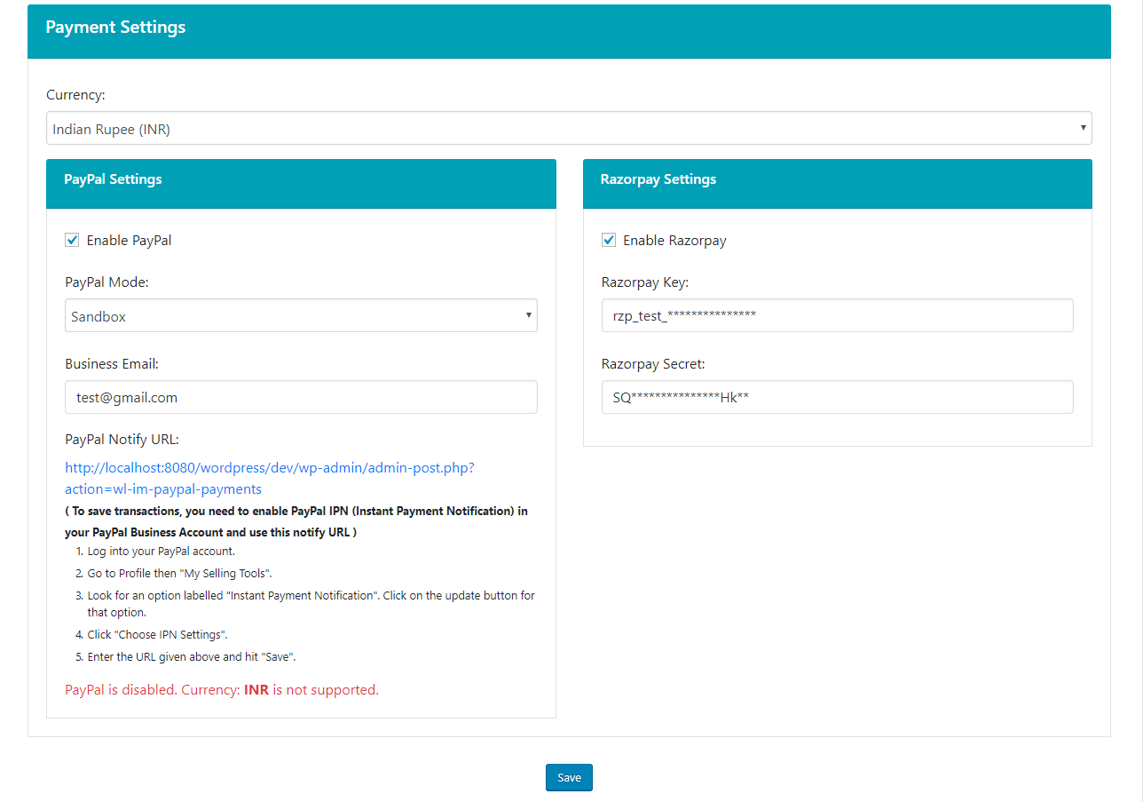Click the Razorpay Secret label
Viewport: 1143px width, 802px height.
point(653,364)
